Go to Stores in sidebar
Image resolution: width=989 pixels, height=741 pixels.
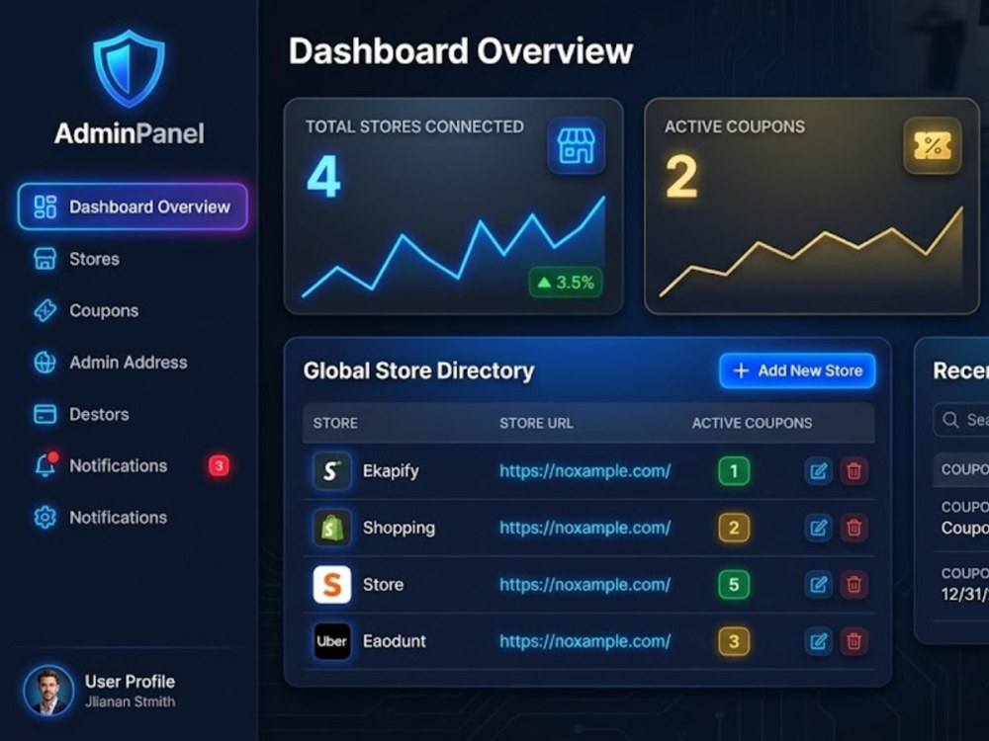pyautogui.click(x=93, y=259)
